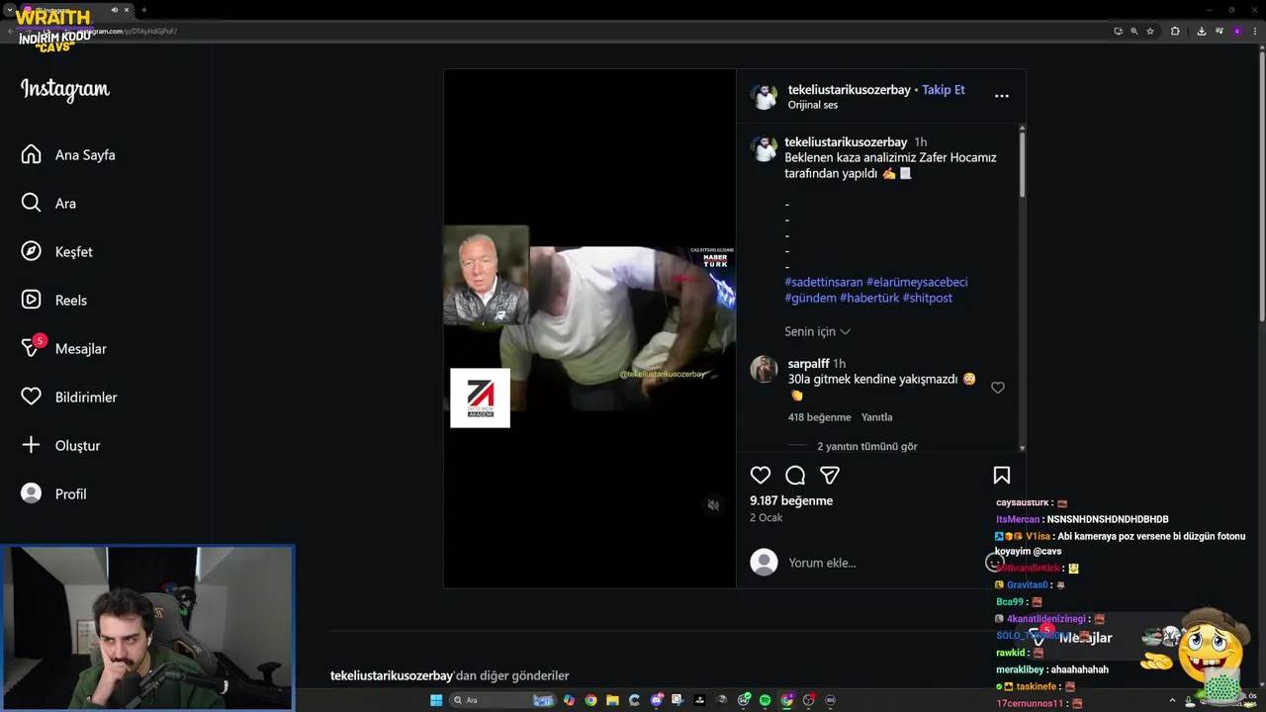Open #gündem hashtag

coord(810,298)
